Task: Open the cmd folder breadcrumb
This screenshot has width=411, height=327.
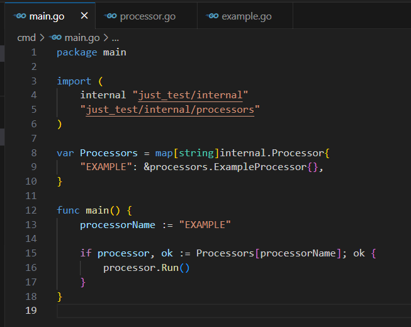Action: pyautogui.click(x=26, y=38)
